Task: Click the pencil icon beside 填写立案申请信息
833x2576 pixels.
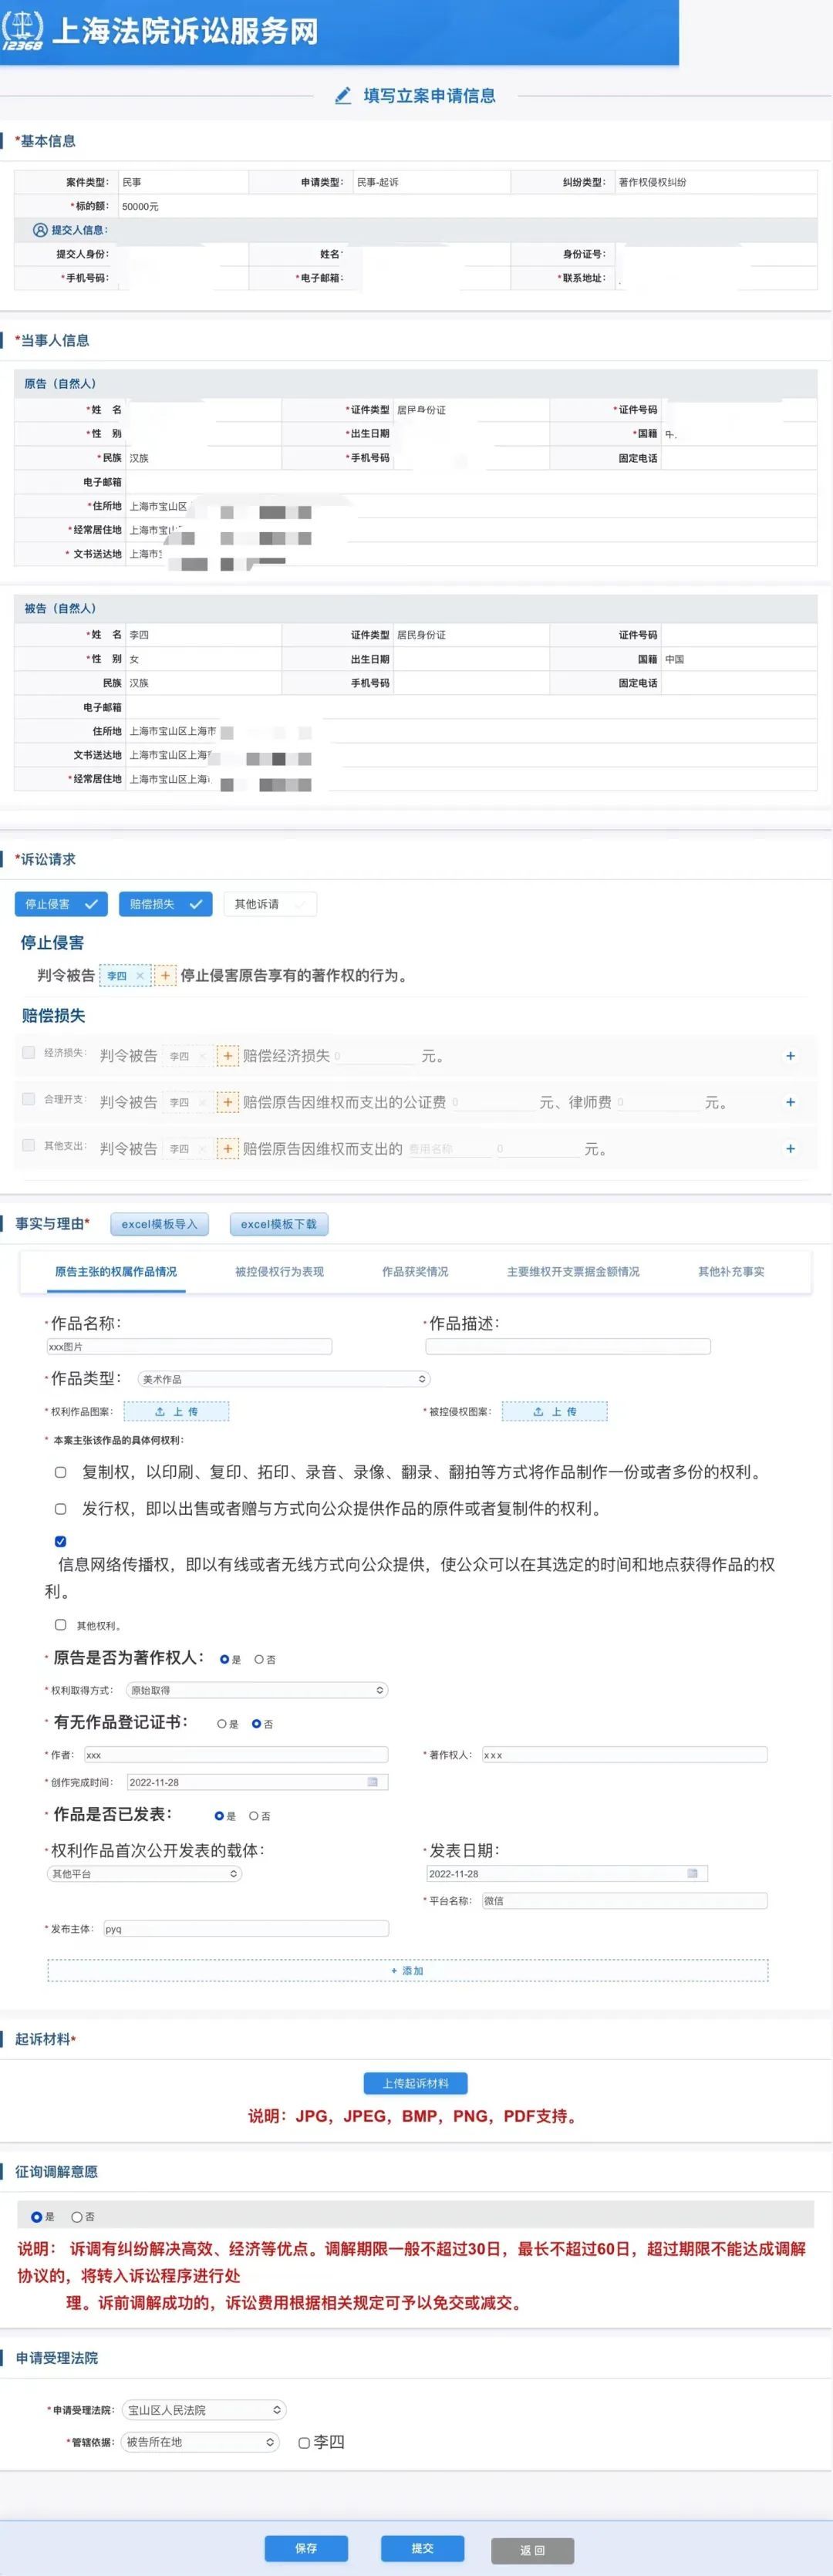Action: (x=343, y=96)
